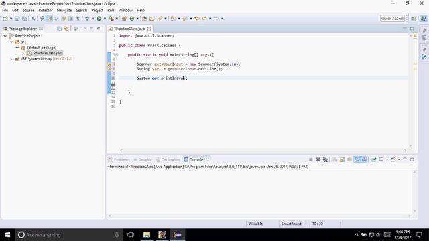Collapse All in Package Explorer

pyautogui.click(x=59, y=29)
